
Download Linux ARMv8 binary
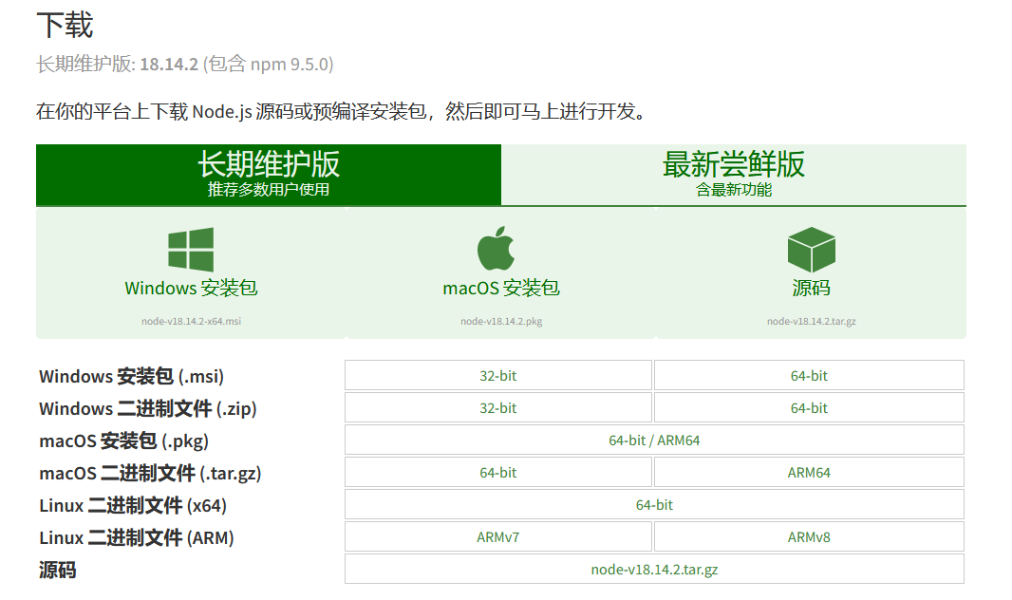[810, 536]
